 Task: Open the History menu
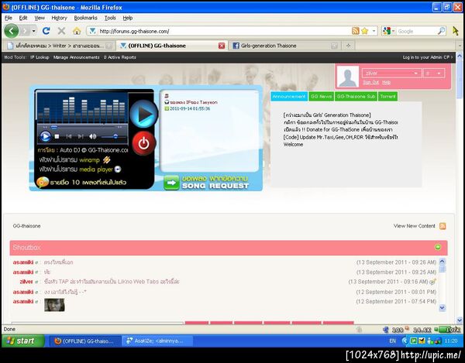(60, 18)
